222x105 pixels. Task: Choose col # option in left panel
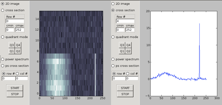[17, 73]
